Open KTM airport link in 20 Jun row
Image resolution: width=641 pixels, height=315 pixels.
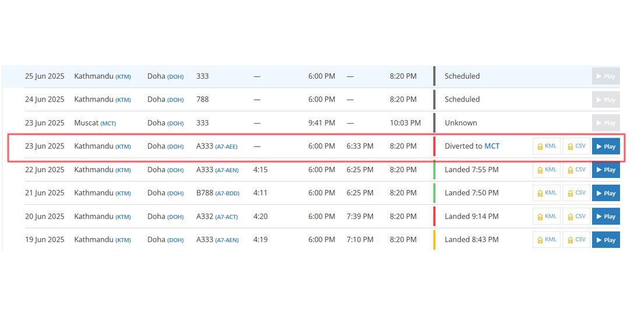(x=123, y=217)
